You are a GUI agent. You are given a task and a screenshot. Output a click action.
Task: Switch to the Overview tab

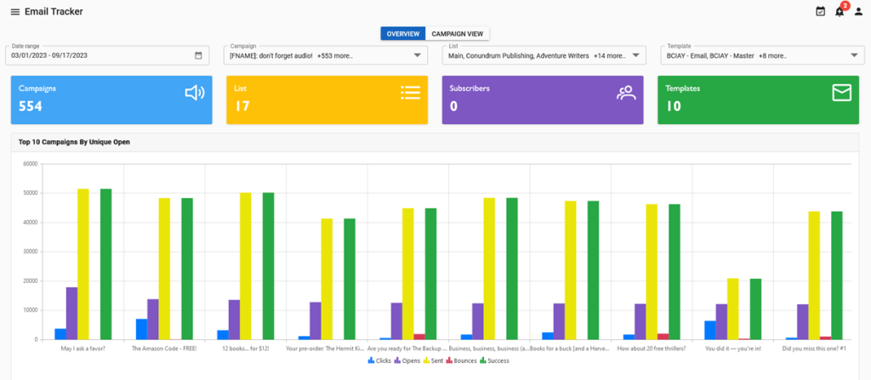402,33
